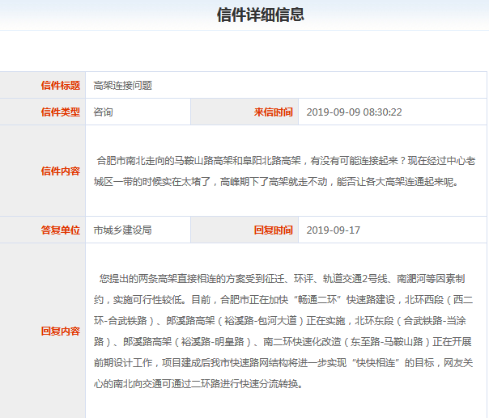The image size is (489, 418).
Task: Select the label 信件标题
Action: click(61, 86)
